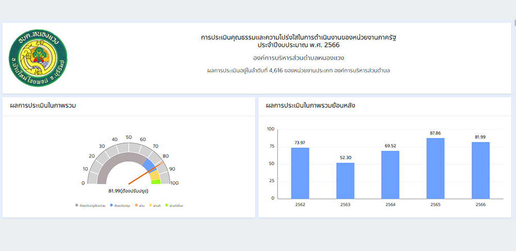Click the องค์การบริหารส่วนตำบลหนองแวง organization name

(298, 58)
